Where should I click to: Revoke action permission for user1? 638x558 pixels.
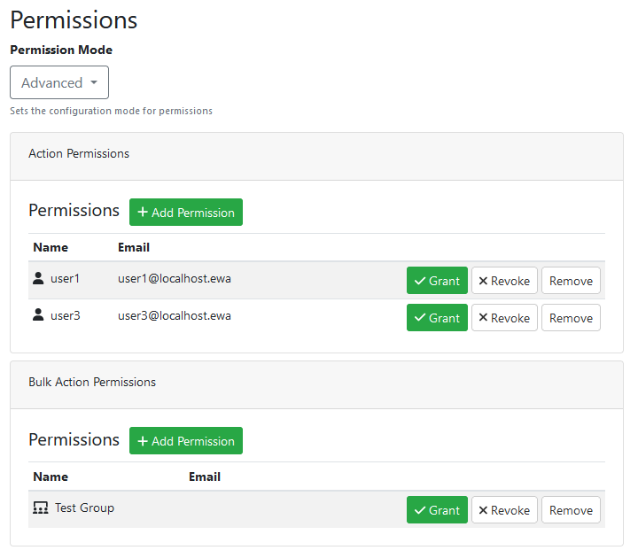(504, 281)
